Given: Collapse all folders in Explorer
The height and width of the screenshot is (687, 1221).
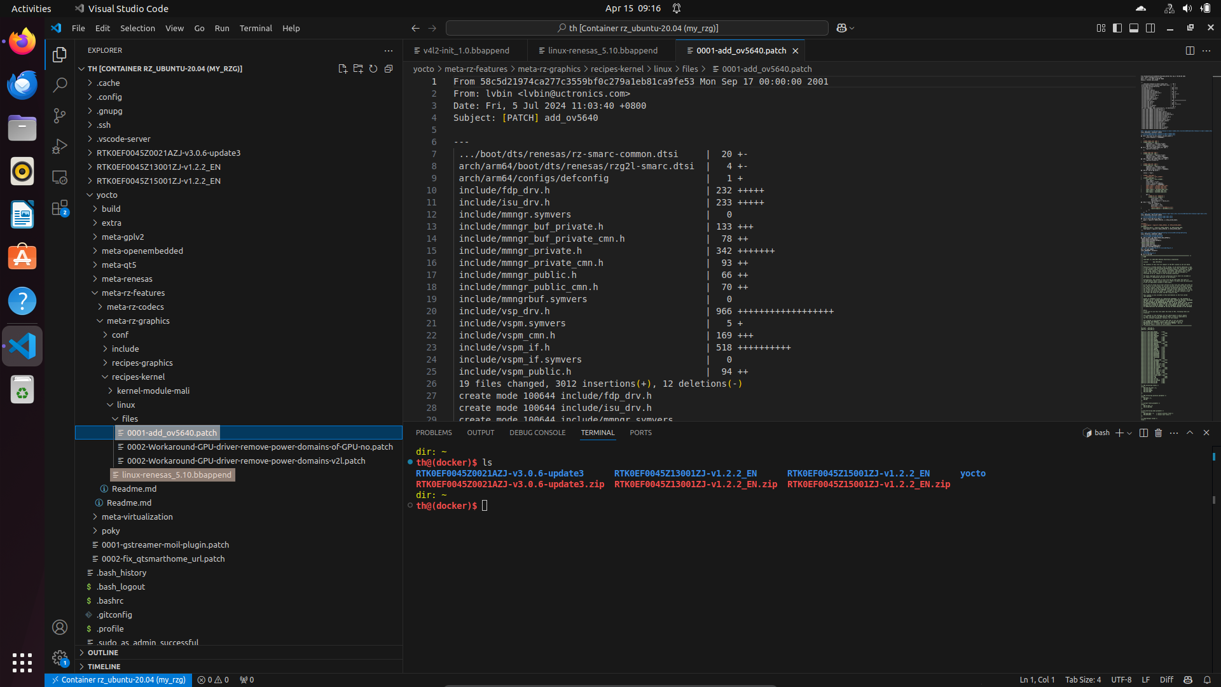Looking at the screenshot, I should (389, 69).
